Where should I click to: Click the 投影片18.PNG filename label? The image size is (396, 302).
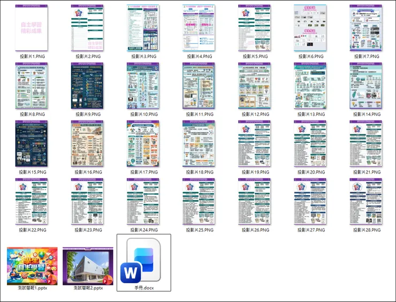(200, 172)
